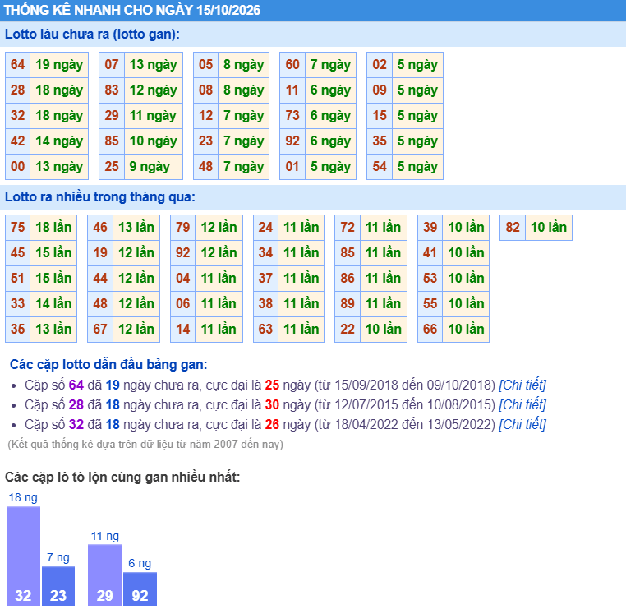Screen dimensions: 626x614
Task: Click the '14 ngày' cell
Action: pyautogui.click(x=59, y=141)
